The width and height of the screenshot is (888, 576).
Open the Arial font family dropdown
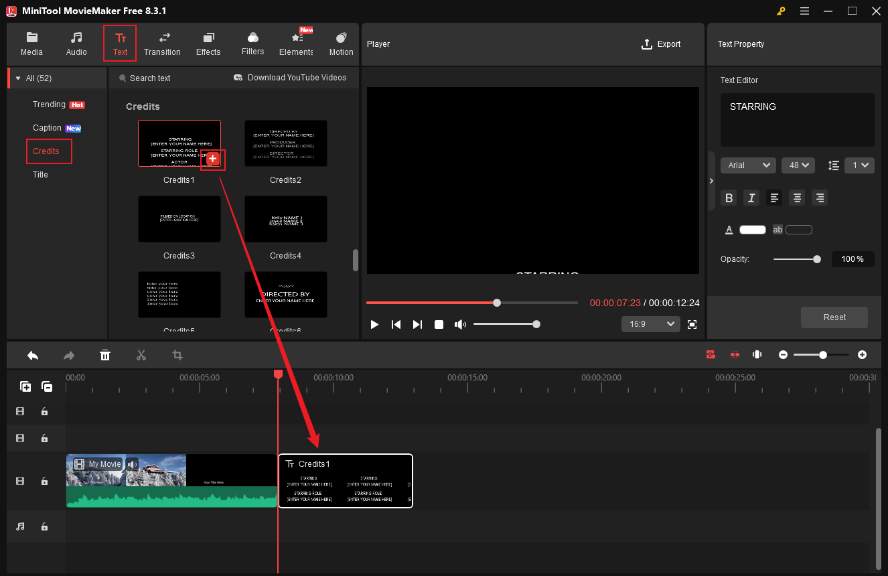coord(748,165)
